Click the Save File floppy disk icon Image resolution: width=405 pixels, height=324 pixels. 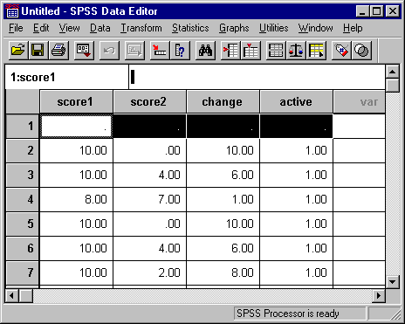(38, 51)
